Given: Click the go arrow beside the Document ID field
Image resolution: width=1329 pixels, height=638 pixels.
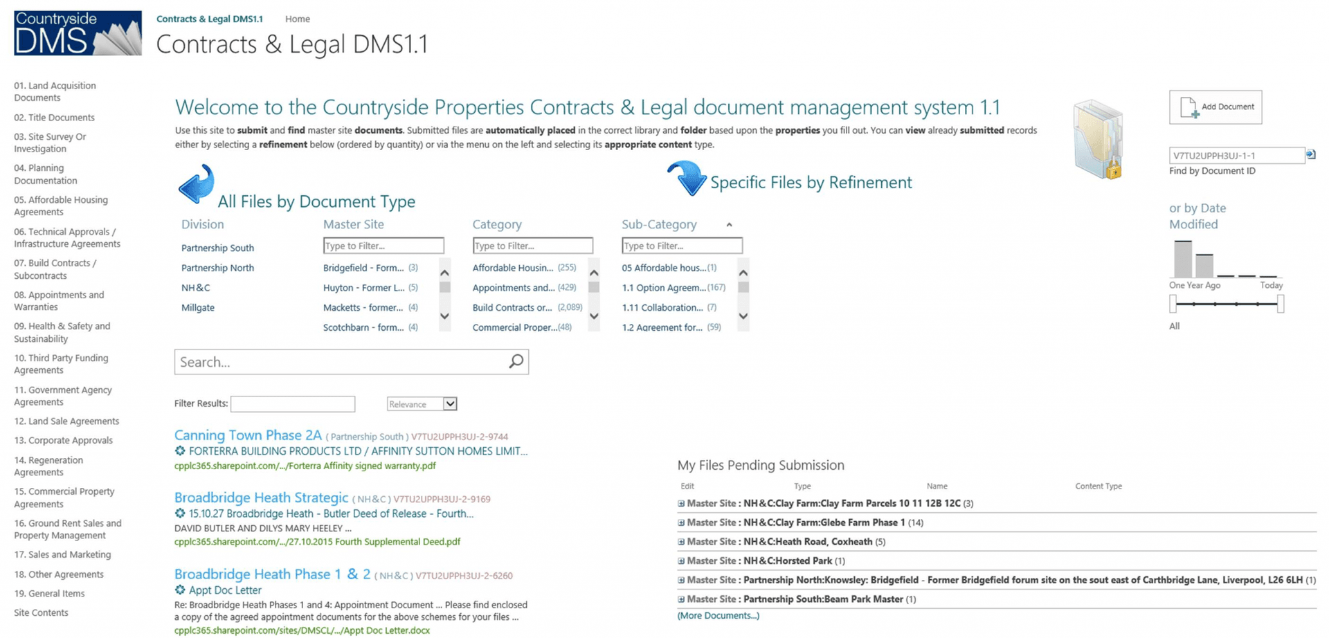Looking at the screenshot, I should click(x=1311, y=155).
